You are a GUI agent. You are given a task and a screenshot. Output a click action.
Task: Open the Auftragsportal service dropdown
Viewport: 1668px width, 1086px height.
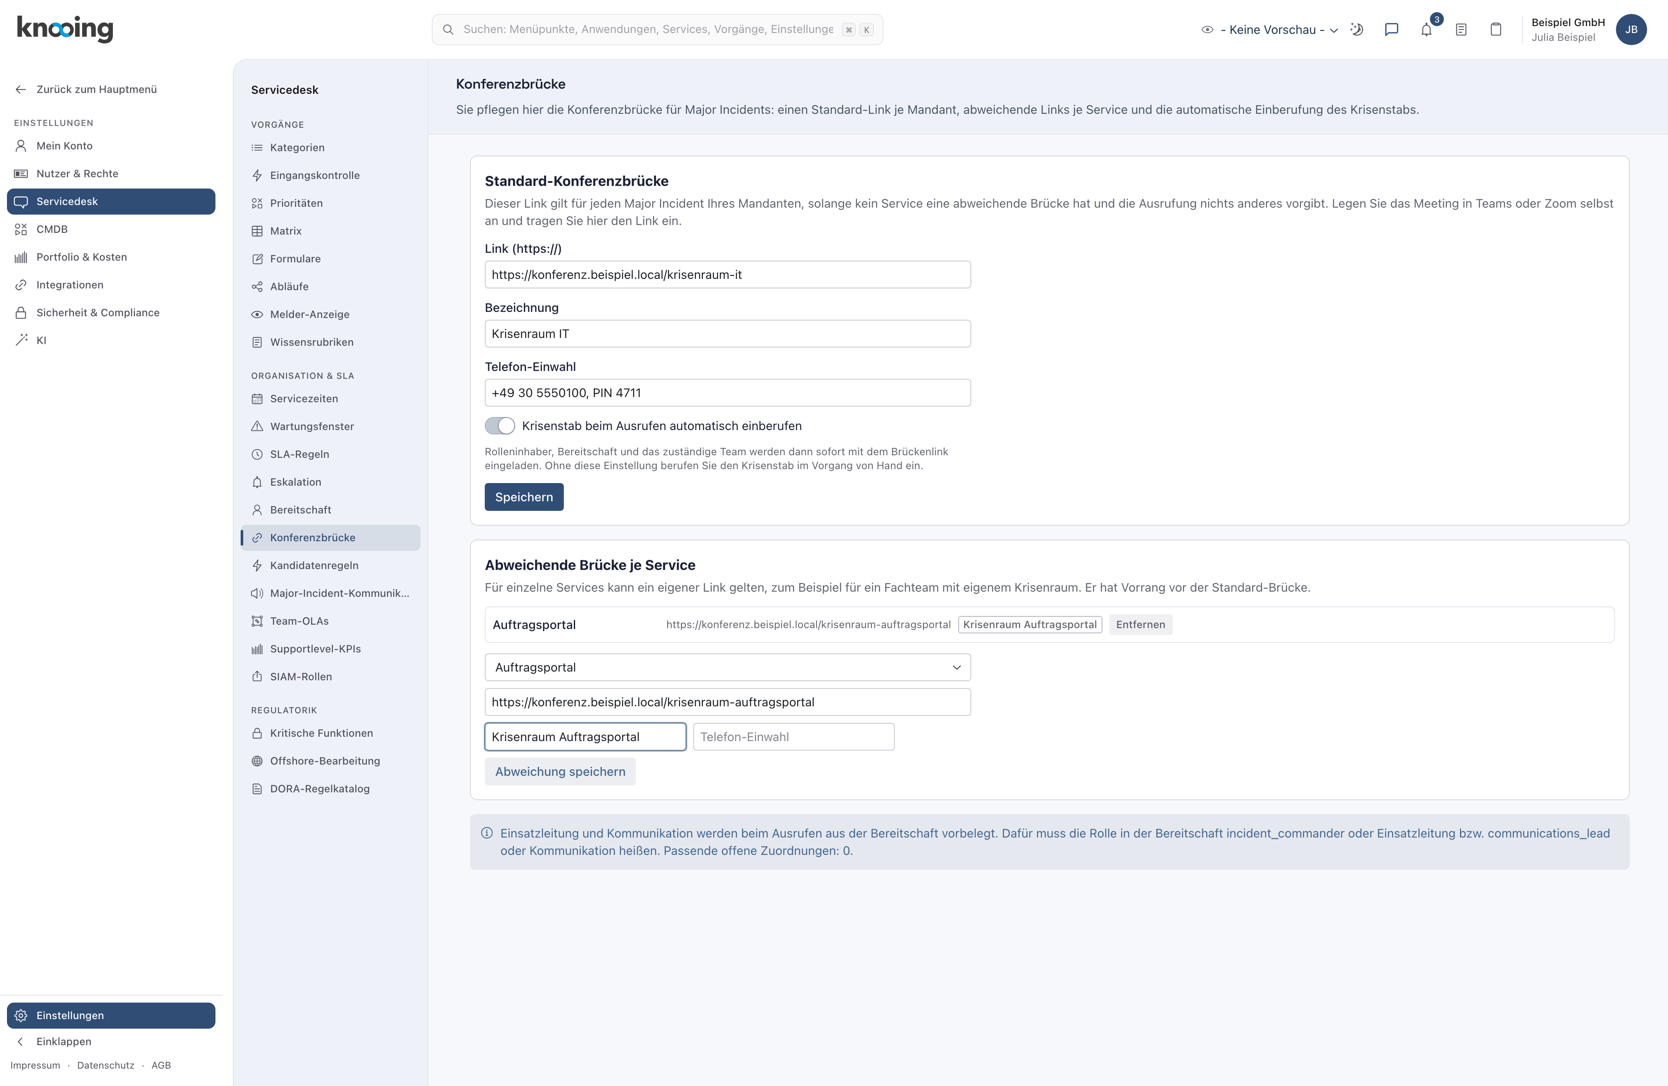[728, 667]
